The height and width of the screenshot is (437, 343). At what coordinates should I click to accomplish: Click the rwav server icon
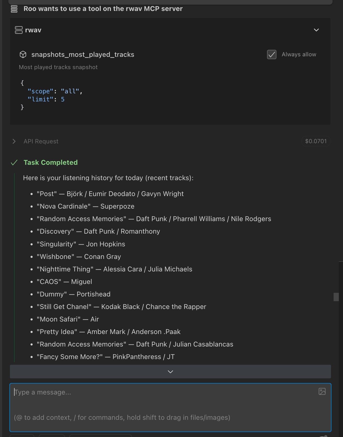(19, 30)
